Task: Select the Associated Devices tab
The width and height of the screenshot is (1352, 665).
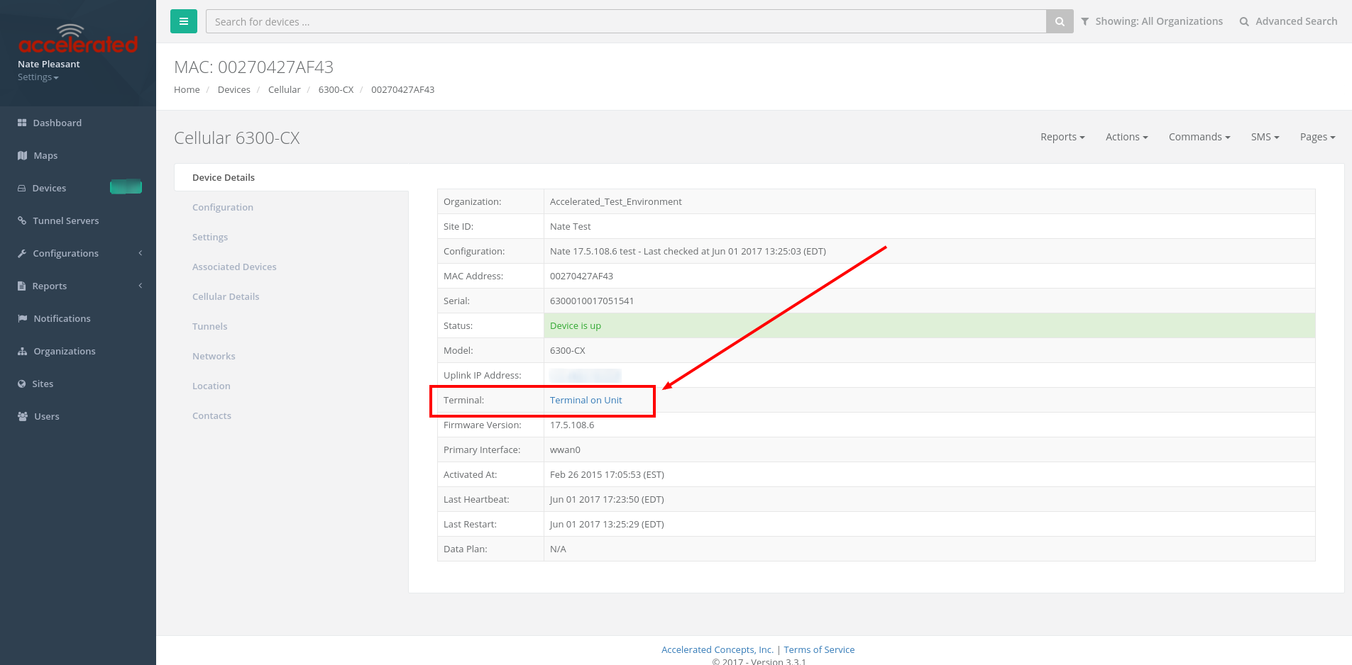Action: (234, 267)
